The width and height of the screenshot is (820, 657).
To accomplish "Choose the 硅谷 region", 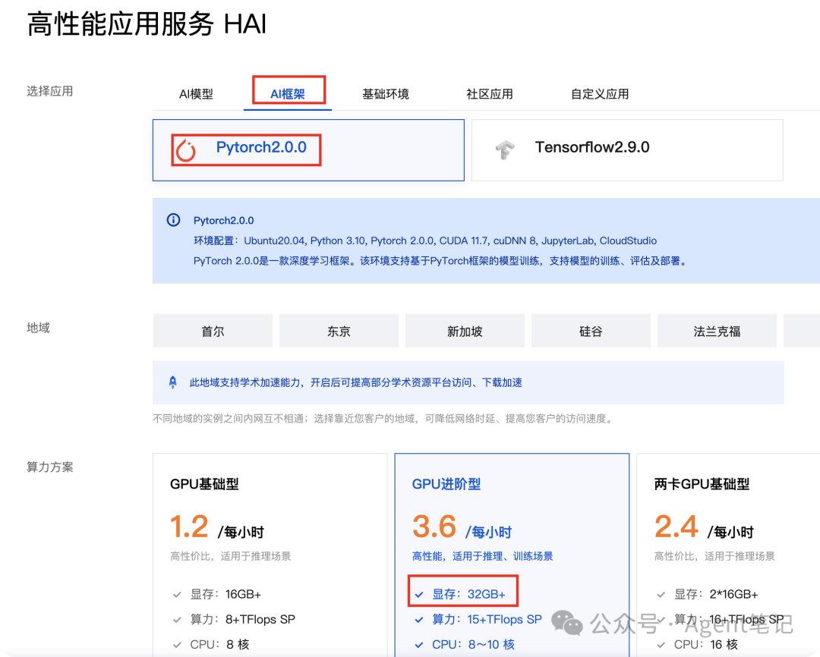I will (591, 331).
